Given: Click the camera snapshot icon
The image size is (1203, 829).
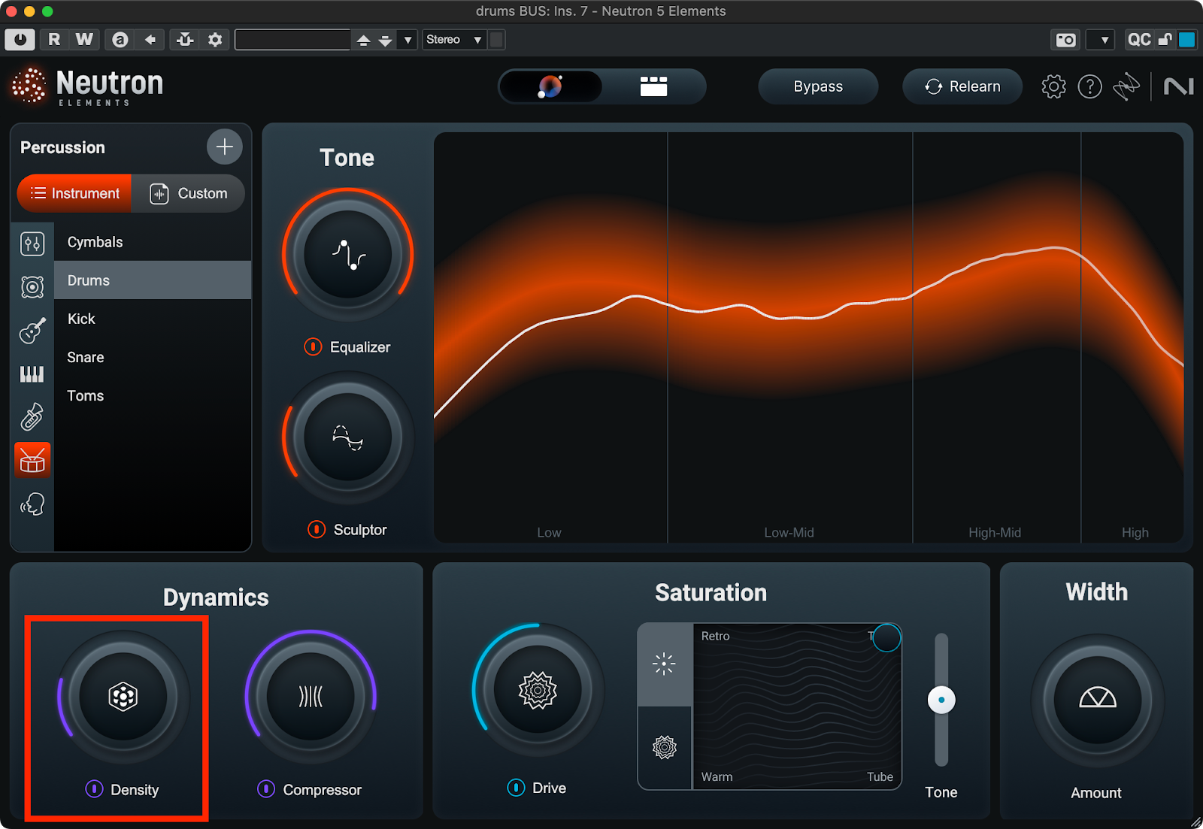Looking at the screenshot, I should 1066,40.
